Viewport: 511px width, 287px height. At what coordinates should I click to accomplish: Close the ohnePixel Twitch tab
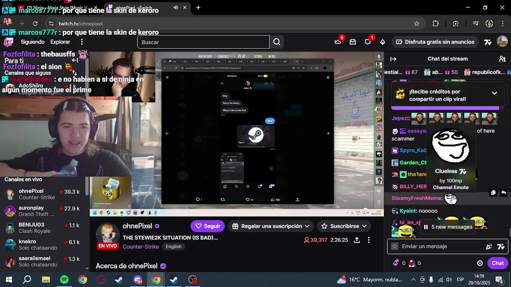click(184, 8)
